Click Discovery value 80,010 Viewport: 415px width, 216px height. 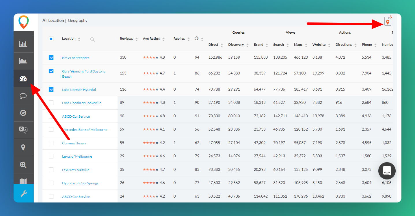tap(234, 116)
